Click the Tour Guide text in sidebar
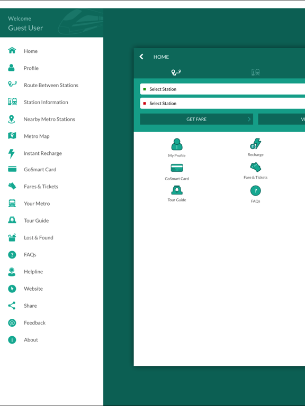Screen dimensions: 305x406 click(x=37, y=220)
